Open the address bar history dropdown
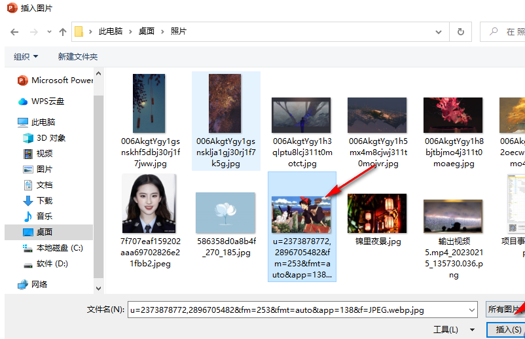Image resolution: width=525 pixels, height=339 pixels. (439, 32)
